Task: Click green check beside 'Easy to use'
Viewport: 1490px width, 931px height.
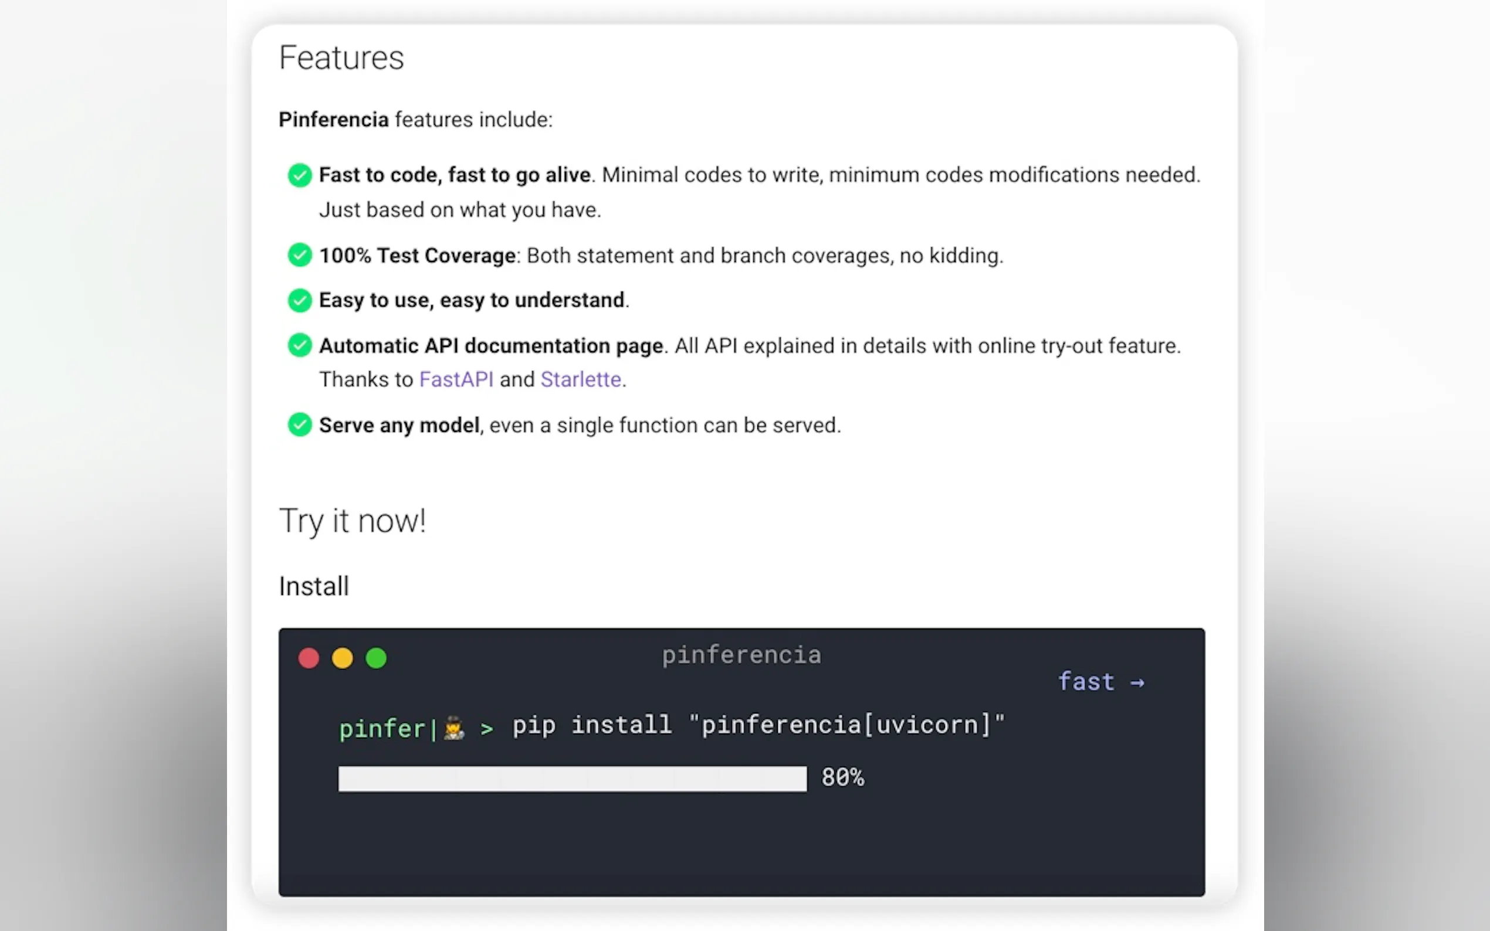Action: point(300,301)
